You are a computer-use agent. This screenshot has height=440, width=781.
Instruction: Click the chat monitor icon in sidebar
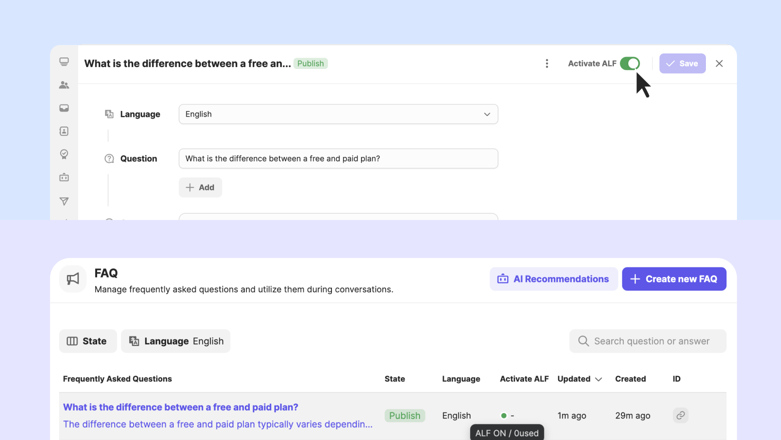[x=64, y=61]
